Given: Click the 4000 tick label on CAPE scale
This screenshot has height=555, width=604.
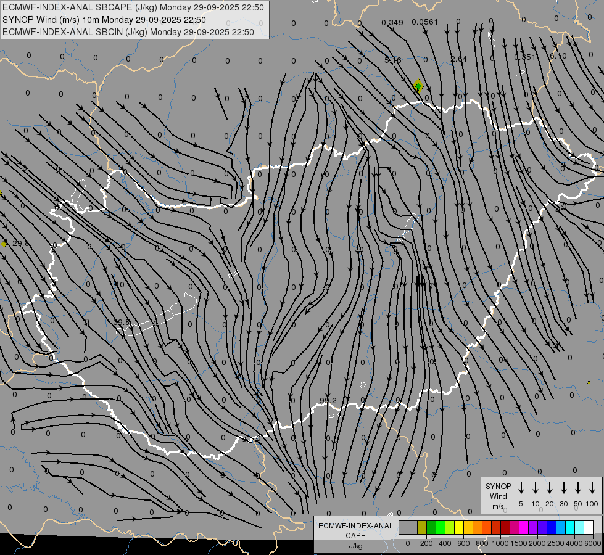Looking at the screenshot, I should (574, 543).
